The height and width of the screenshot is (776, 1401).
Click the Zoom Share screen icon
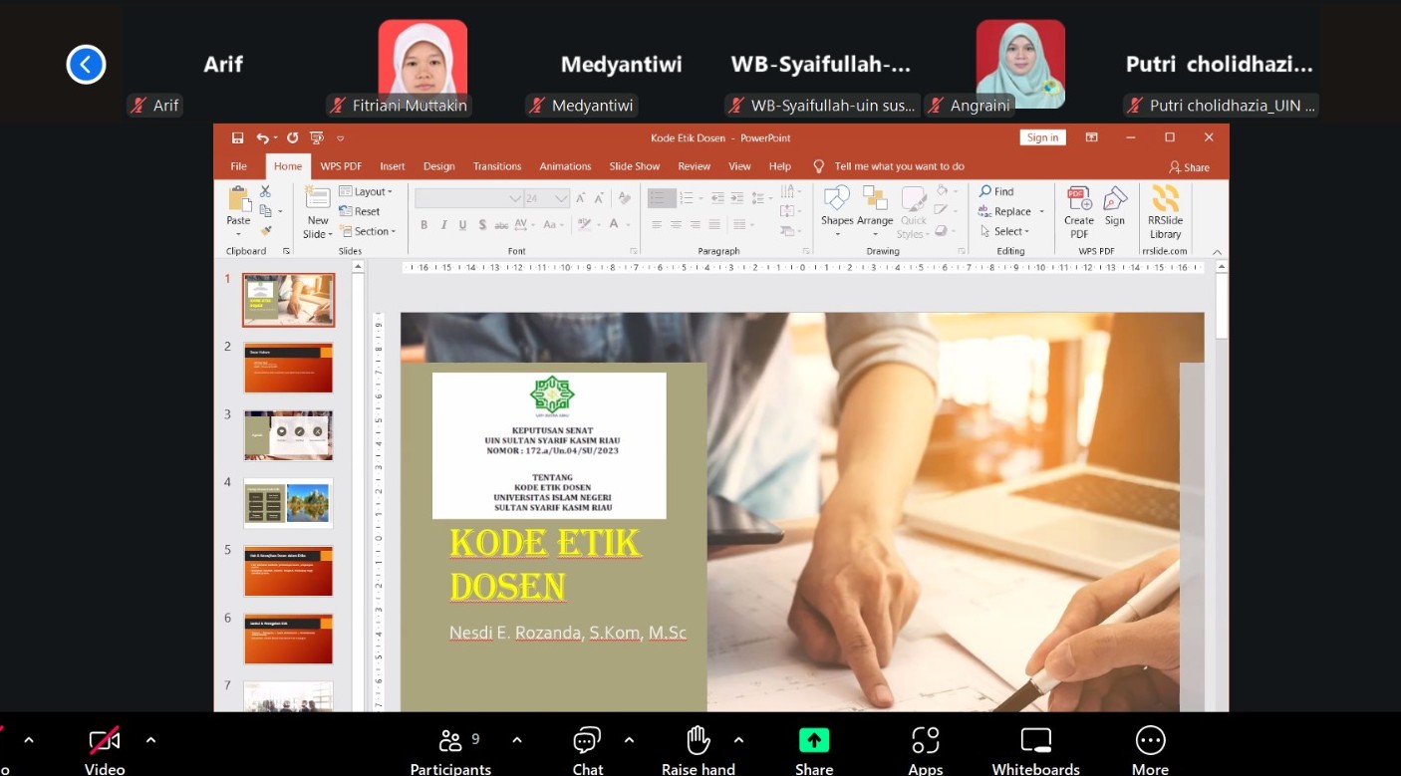pos(813,741)
